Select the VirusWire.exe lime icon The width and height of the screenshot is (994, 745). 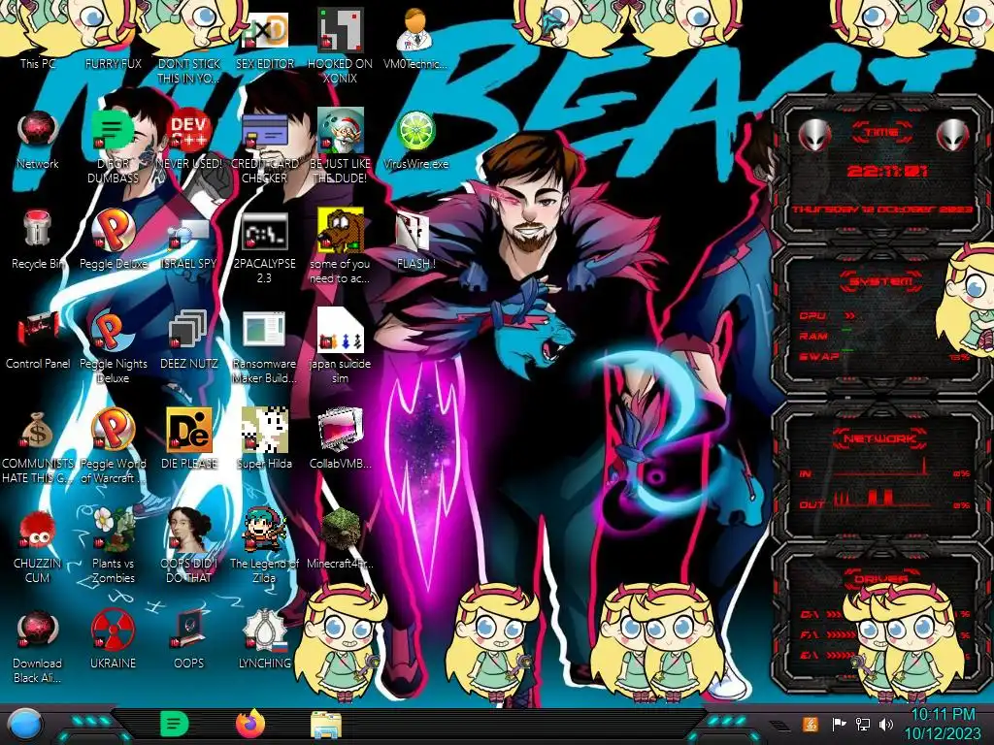415,141
